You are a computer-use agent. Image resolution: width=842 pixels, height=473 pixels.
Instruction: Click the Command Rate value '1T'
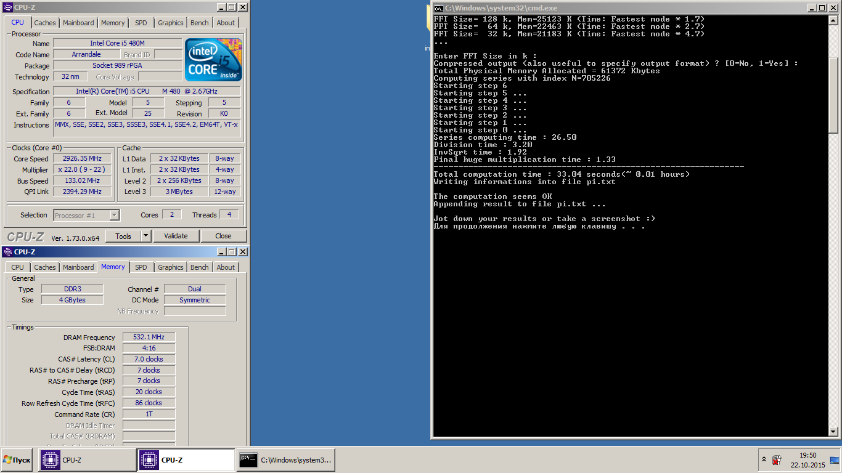[x=149, y=414]
